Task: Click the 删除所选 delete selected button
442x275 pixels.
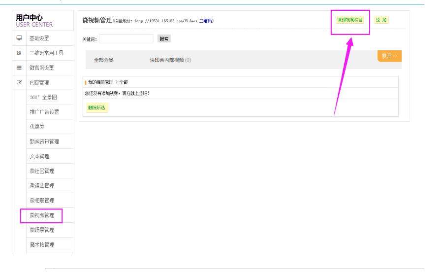Action: click(96, 107)
